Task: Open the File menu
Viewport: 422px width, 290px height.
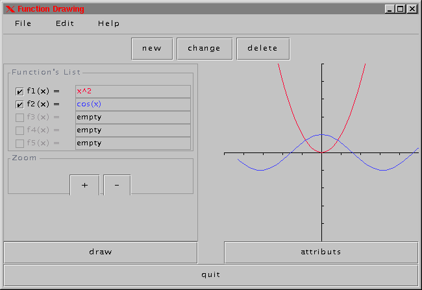Action: coord(23,23)
